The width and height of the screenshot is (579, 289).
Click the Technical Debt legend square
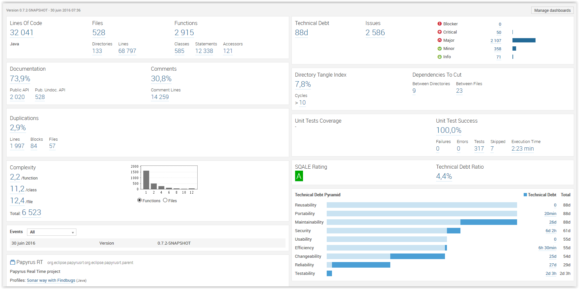(x=525, y=195)
